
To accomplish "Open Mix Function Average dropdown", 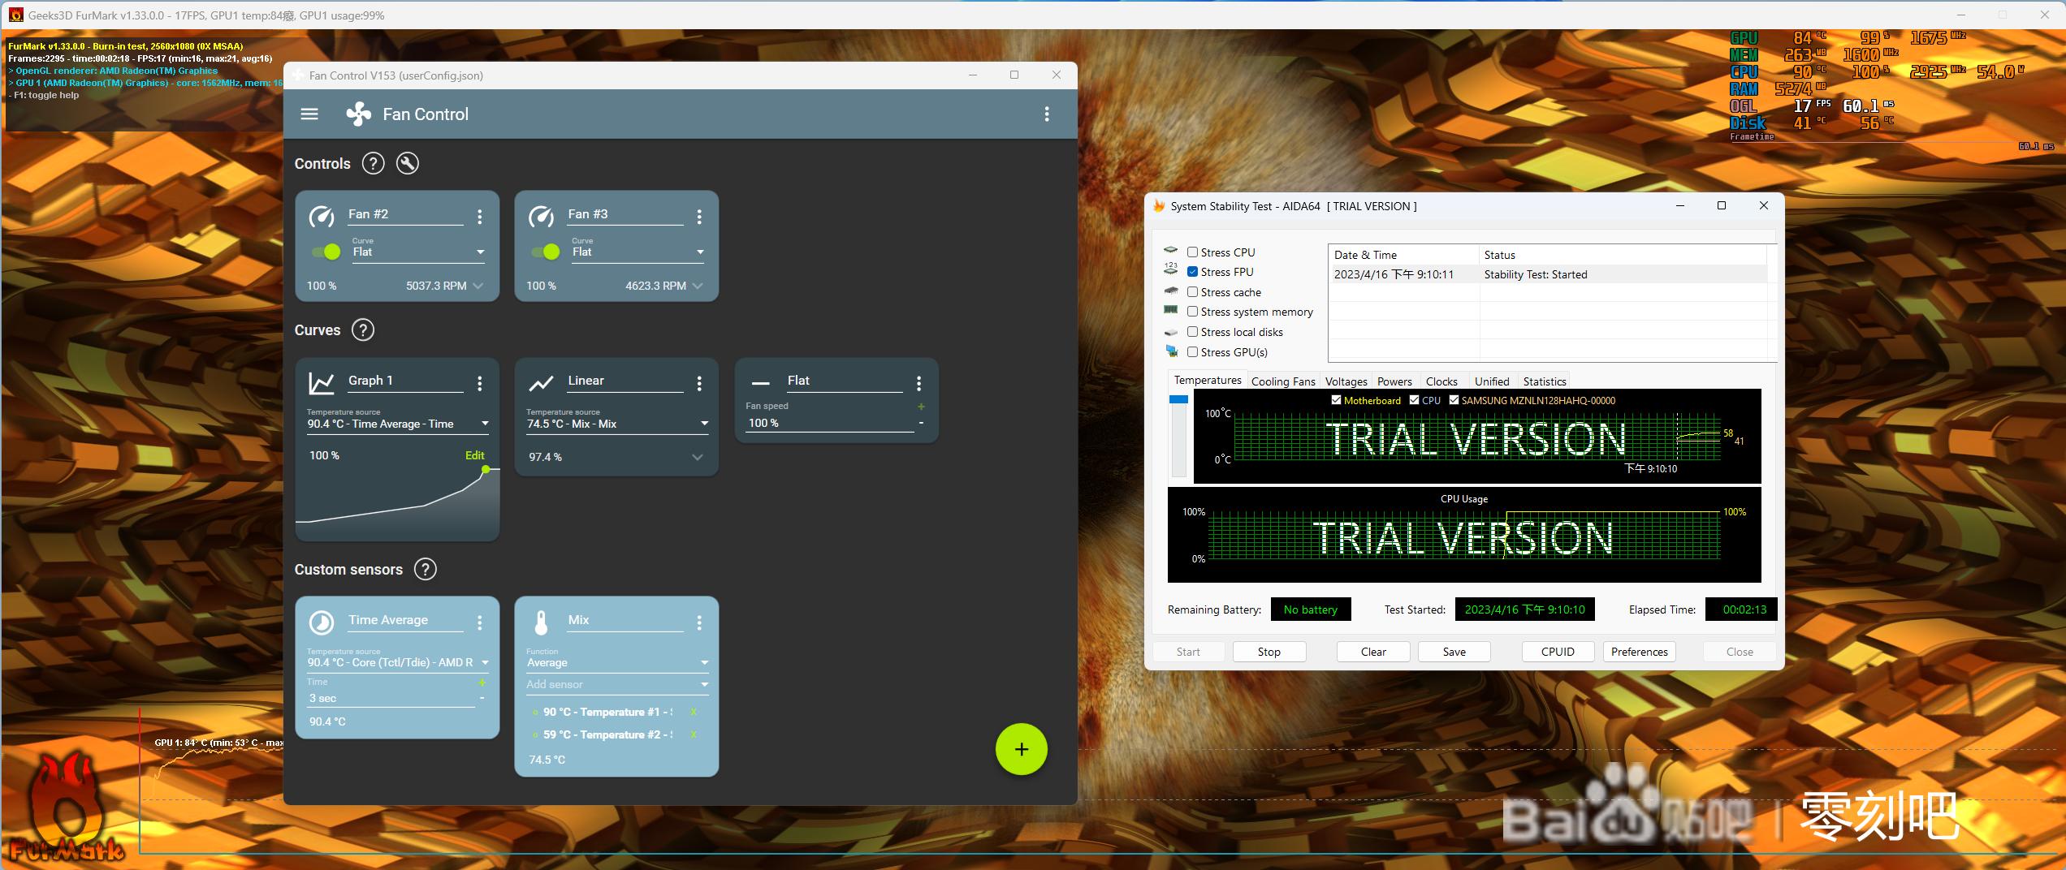I will (x=617, y=662).
